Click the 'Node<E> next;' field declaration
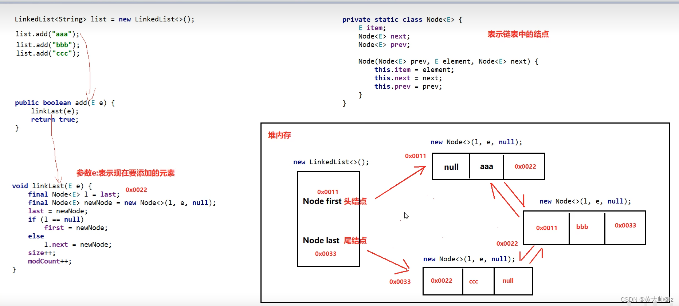 click(x=384, y=36)
